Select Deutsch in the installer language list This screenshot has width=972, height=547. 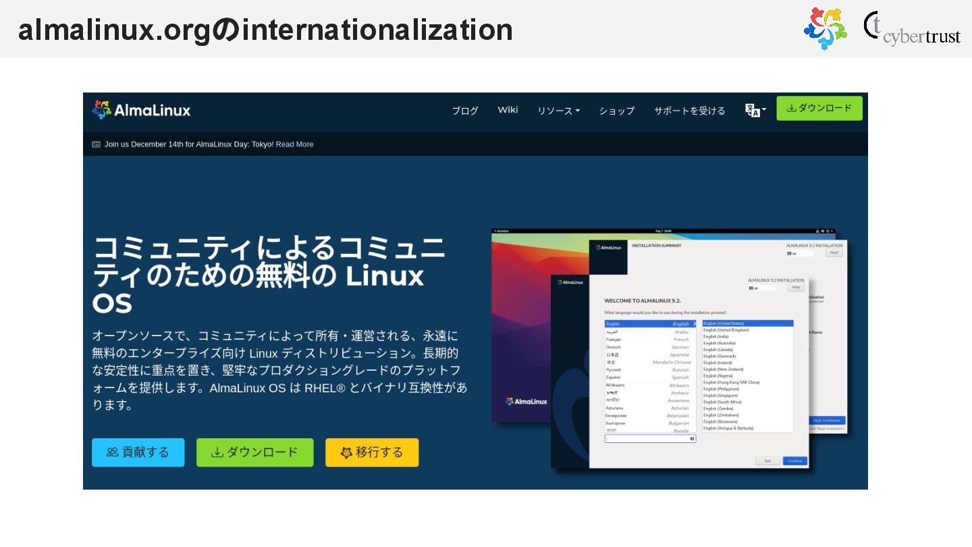click(650, 347)
